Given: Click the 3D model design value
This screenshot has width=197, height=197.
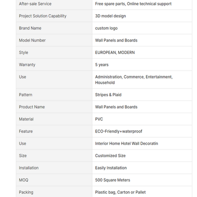Looking at the screenshot, I should coord(110,16).
